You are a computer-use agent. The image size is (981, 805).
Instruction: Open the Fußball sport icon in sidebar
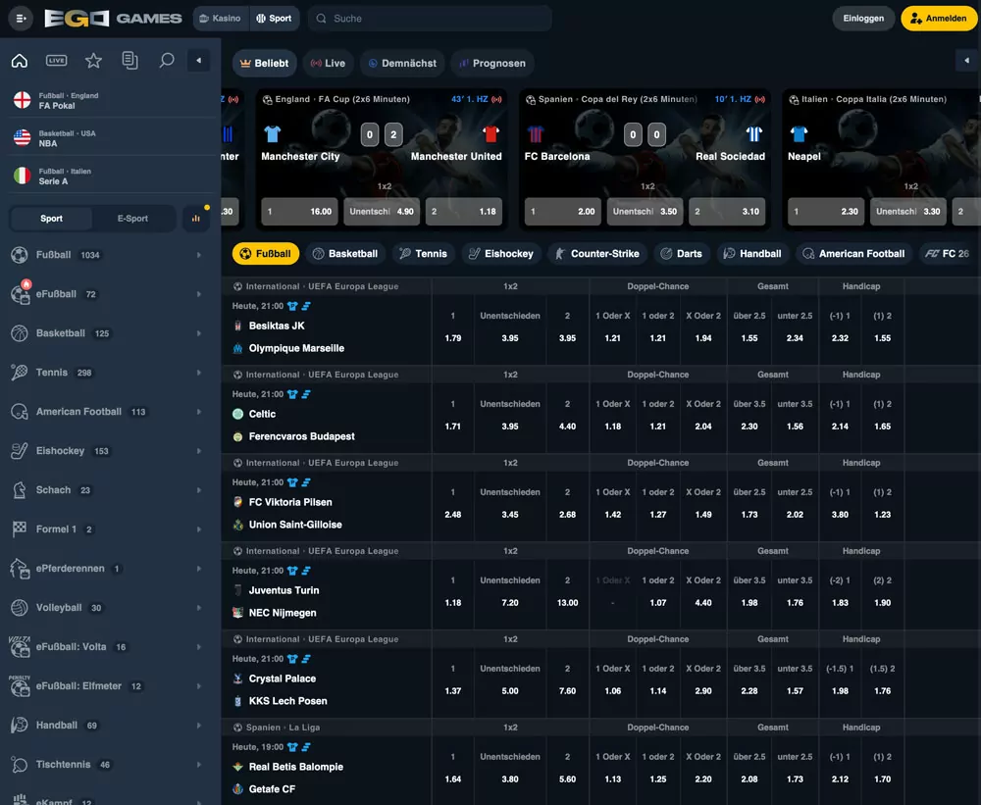pos(20,255)
